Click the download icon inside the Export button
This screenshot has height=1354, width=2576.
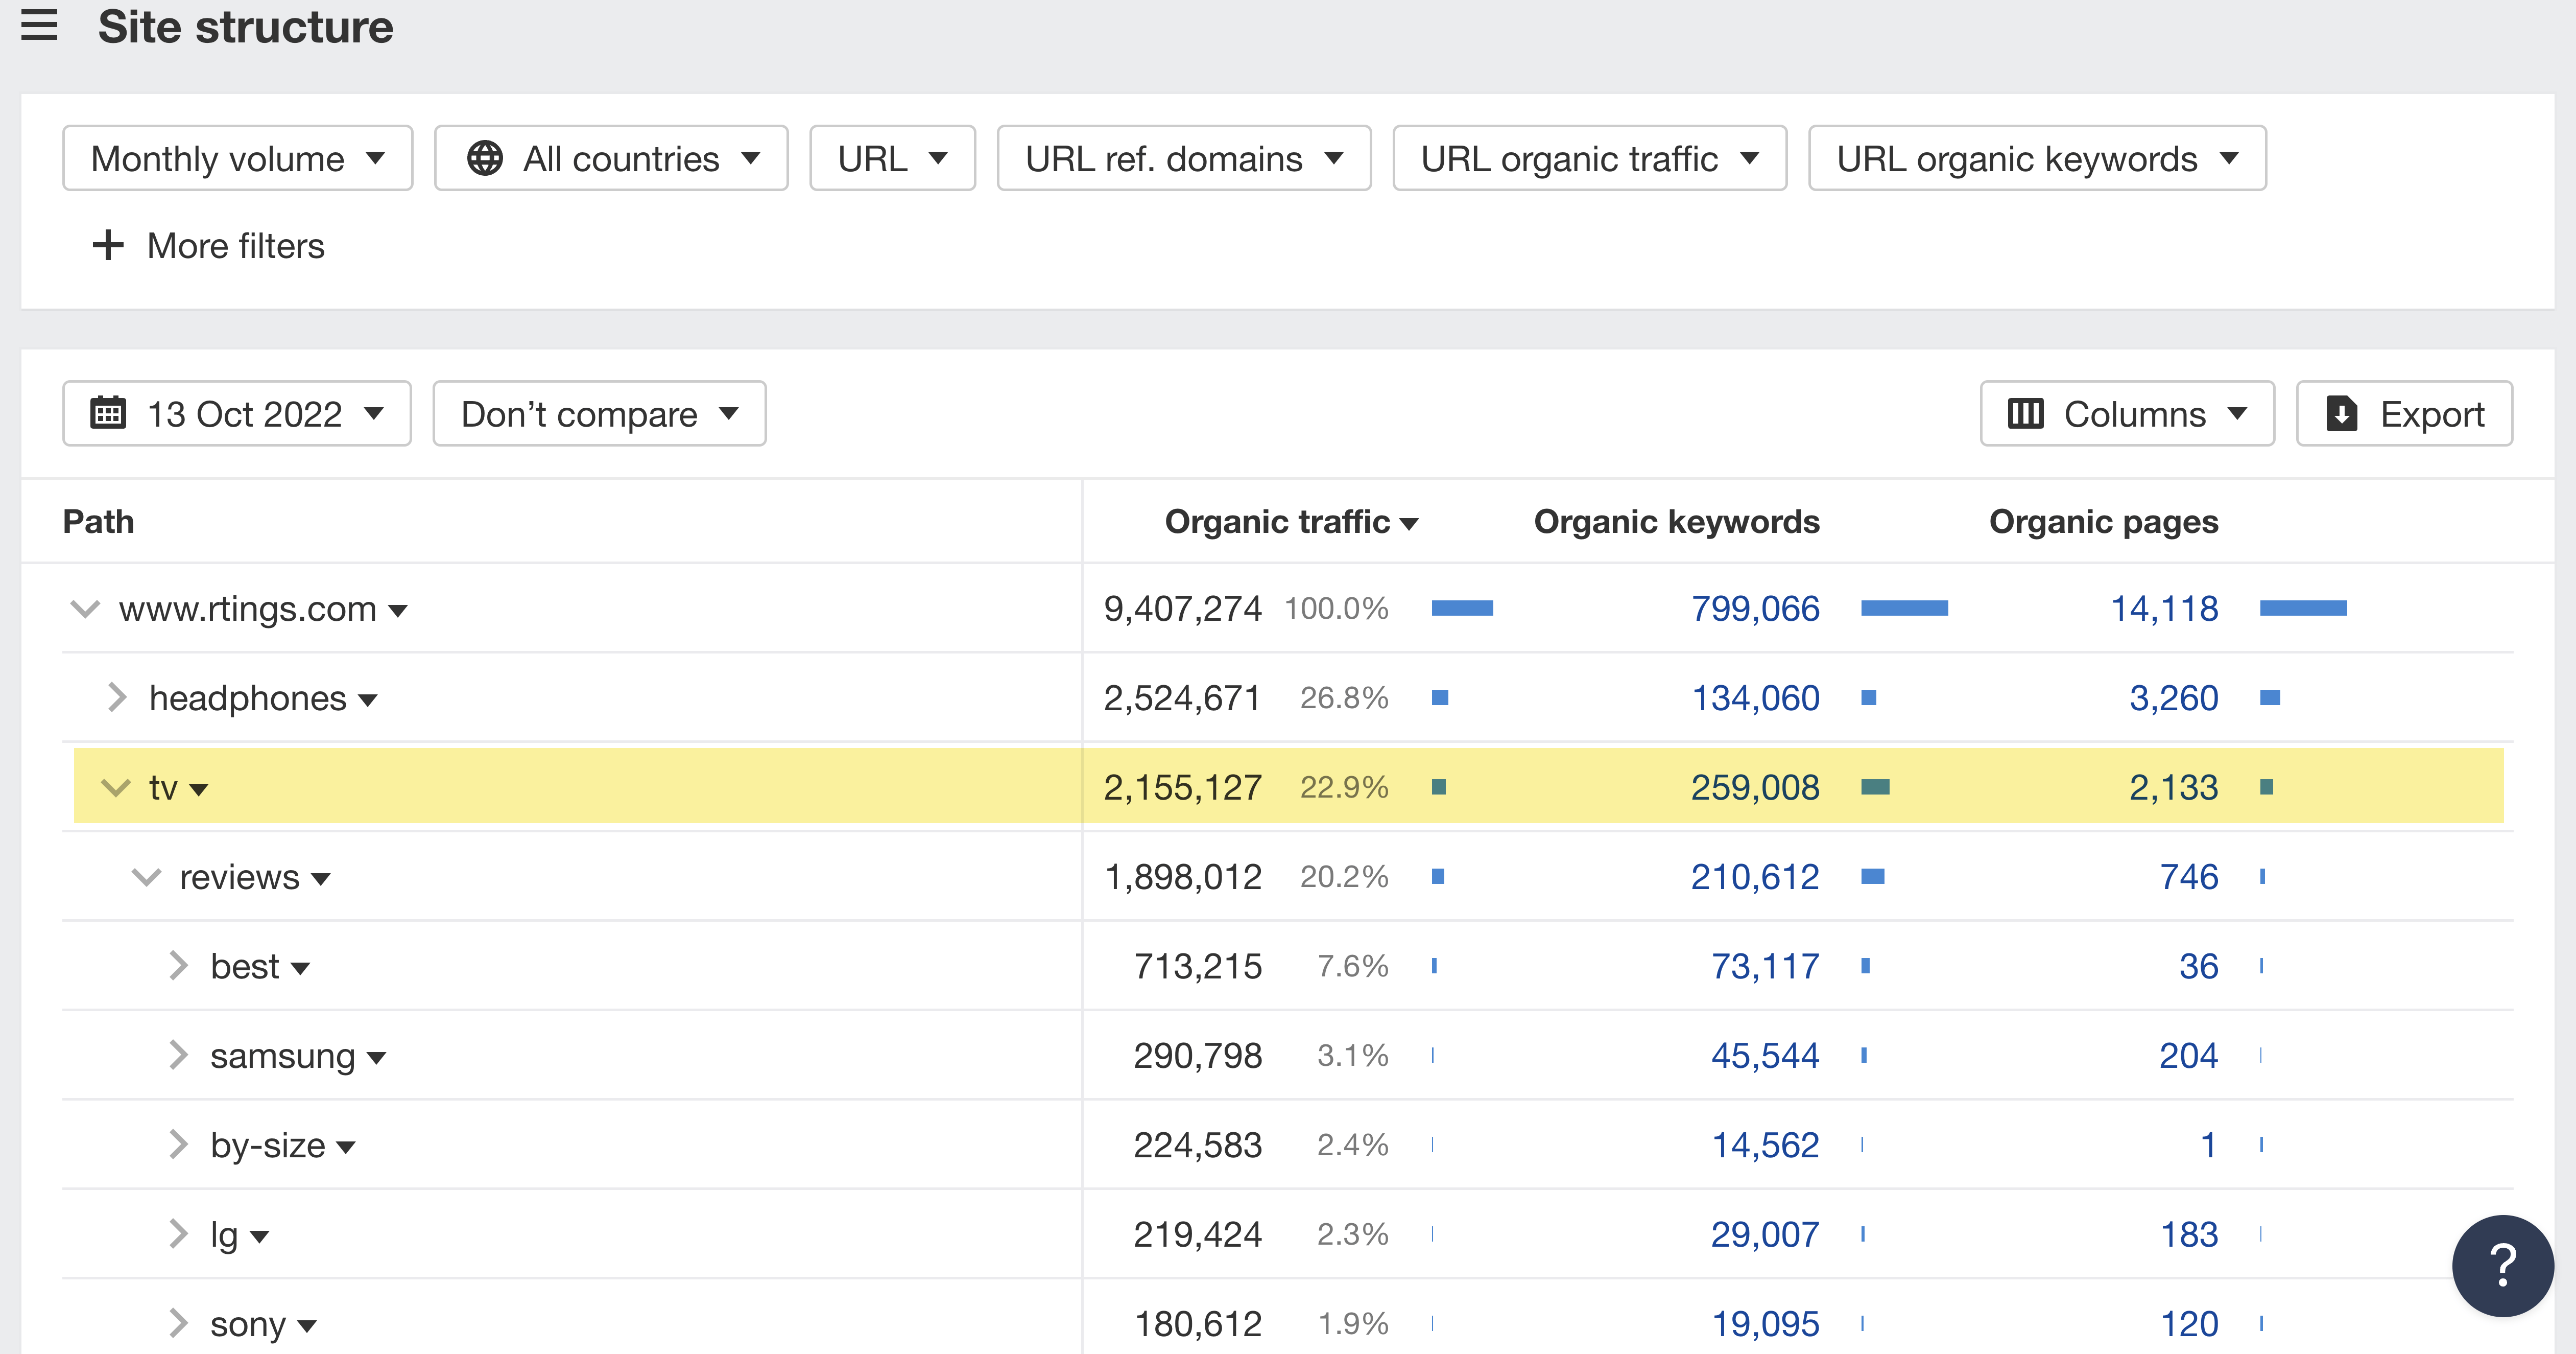pyautogui.click(x=2343, y=413)
